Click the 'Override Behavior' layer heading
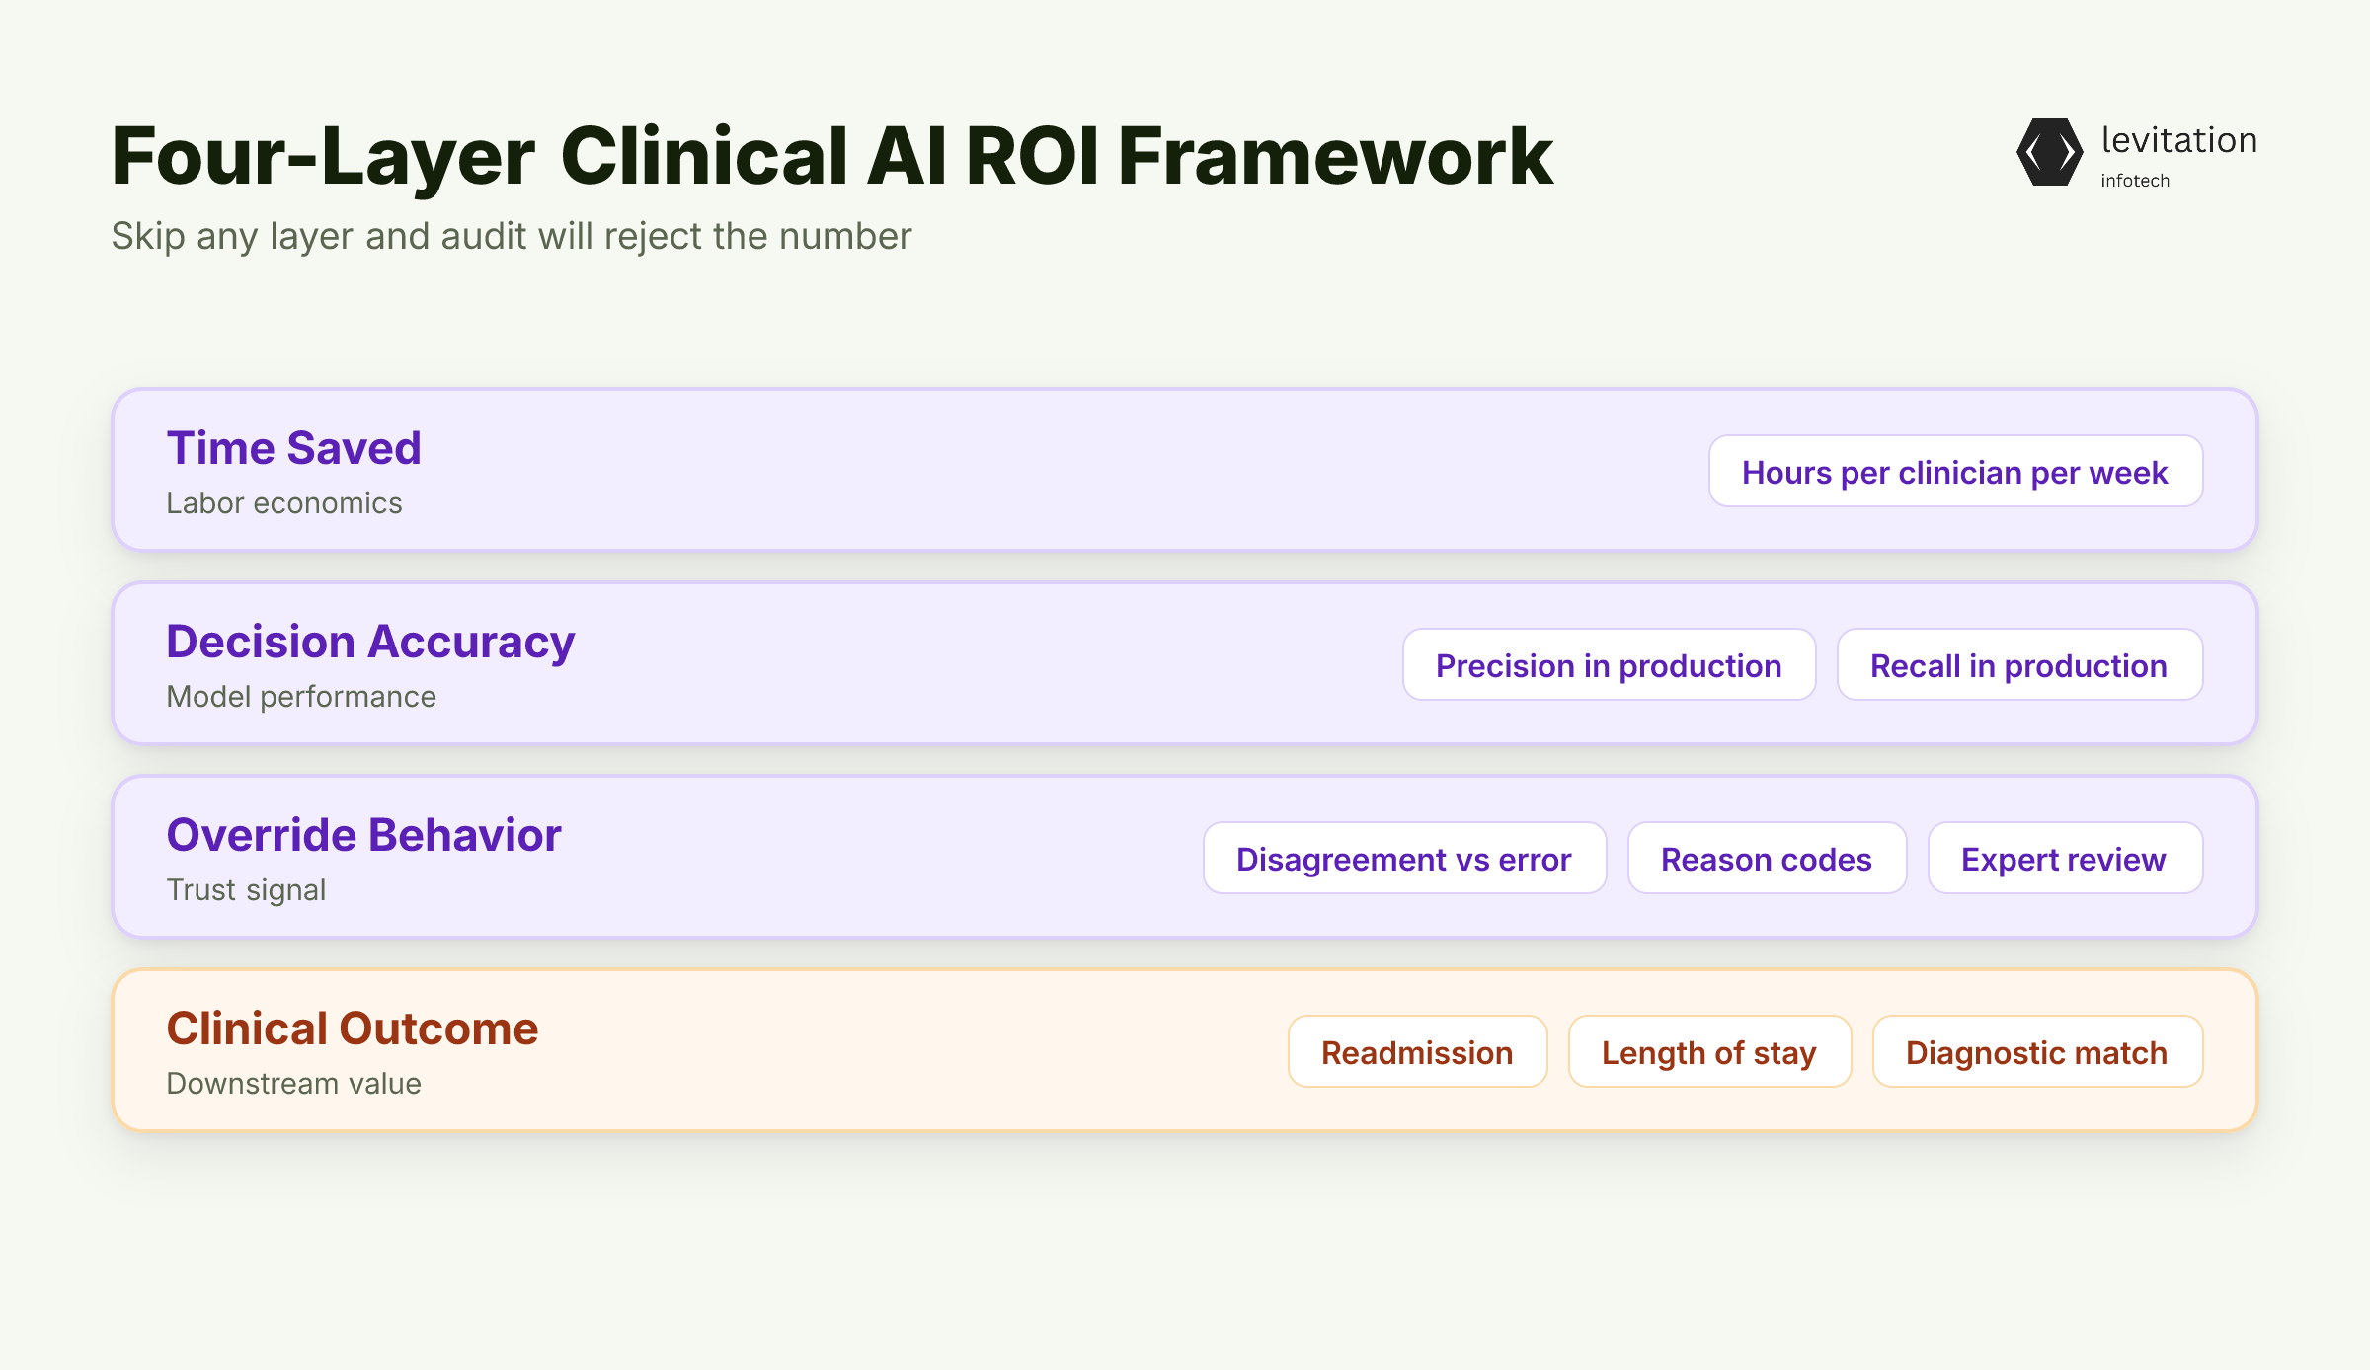This screenshot has width=2370, height=1370. 363,835
